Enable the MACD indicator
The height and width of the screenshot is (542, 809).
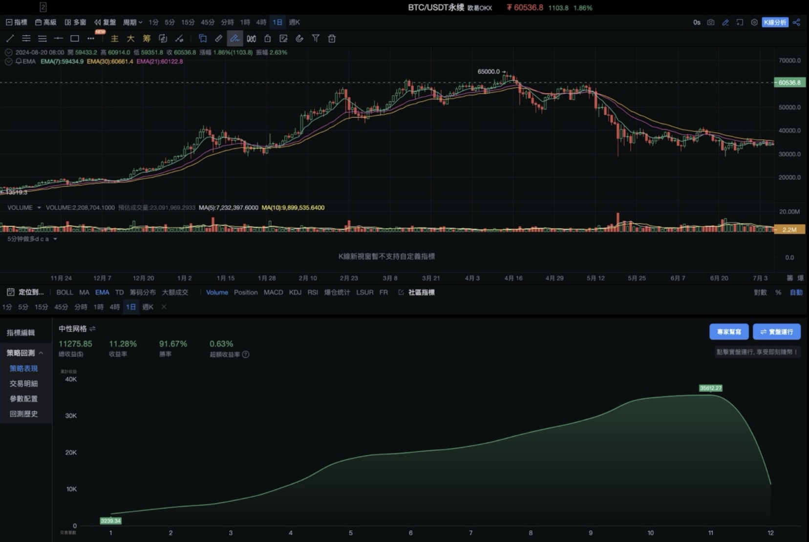[x=273, y=292]
